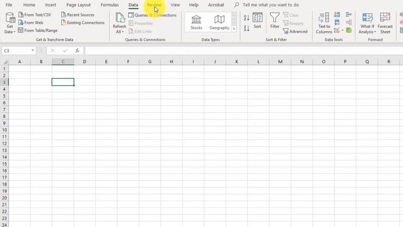Convert cells to Stocks data type
The width and height of the screenshot is (403, 227).
(x=196, y=23)
